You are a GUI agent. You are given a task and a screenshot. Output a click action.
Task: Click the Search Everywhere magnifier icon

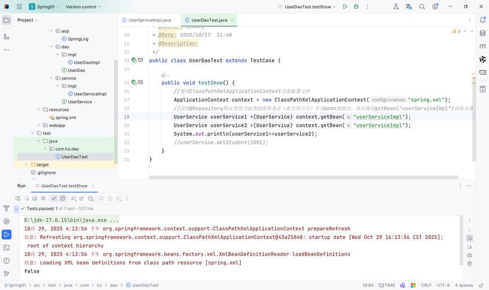(x=422, y=7)
